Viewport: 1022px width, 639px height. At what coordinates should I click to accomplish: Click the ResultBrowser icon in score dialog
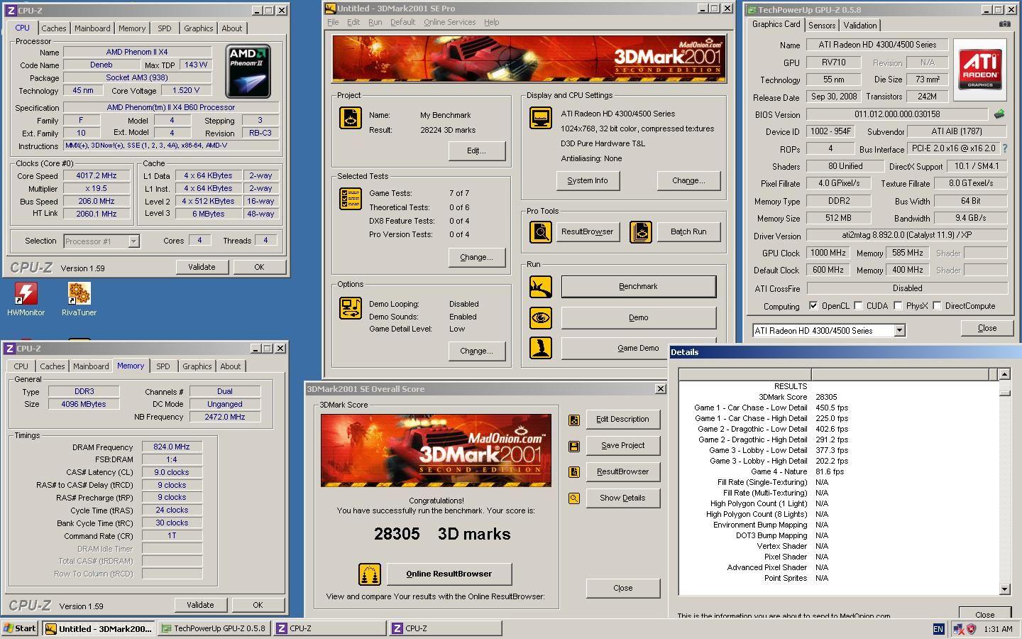574,472
